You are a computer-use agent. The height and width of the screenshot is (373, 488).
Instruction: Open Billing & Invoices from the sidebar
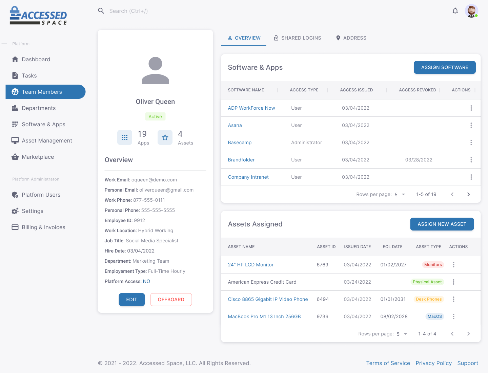(45, 227)
